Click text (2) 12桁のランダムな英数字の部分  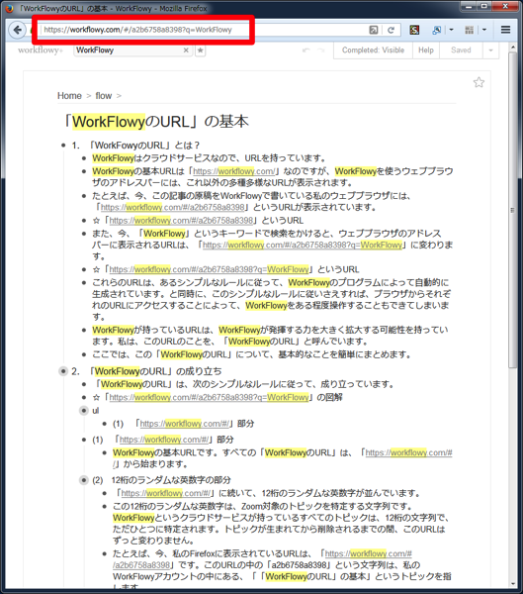pos(161,480)
